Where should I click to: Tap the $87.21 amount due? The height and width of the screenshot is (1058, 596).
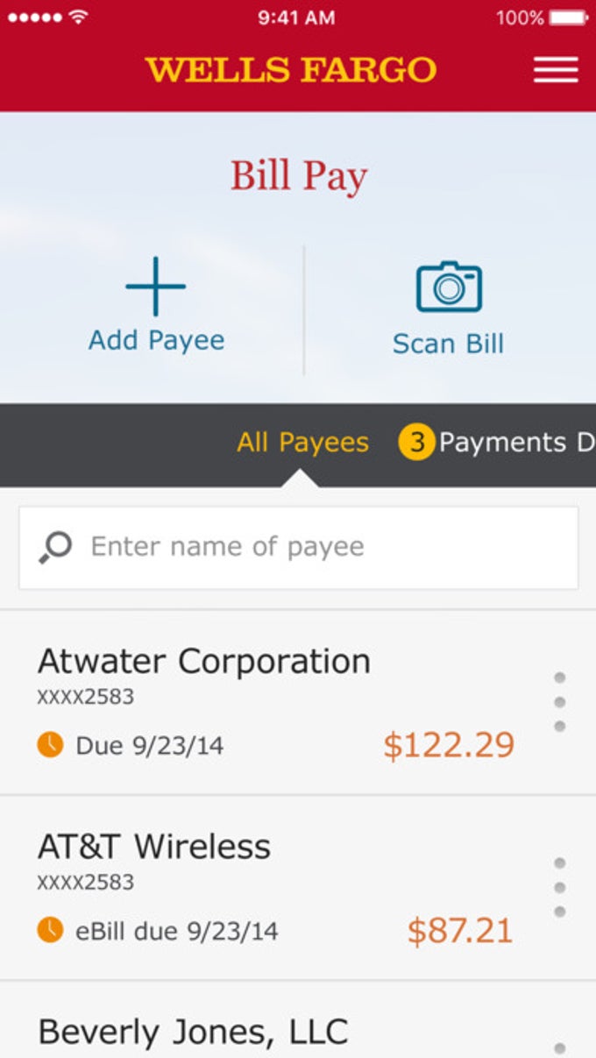[x=460, y=930]
